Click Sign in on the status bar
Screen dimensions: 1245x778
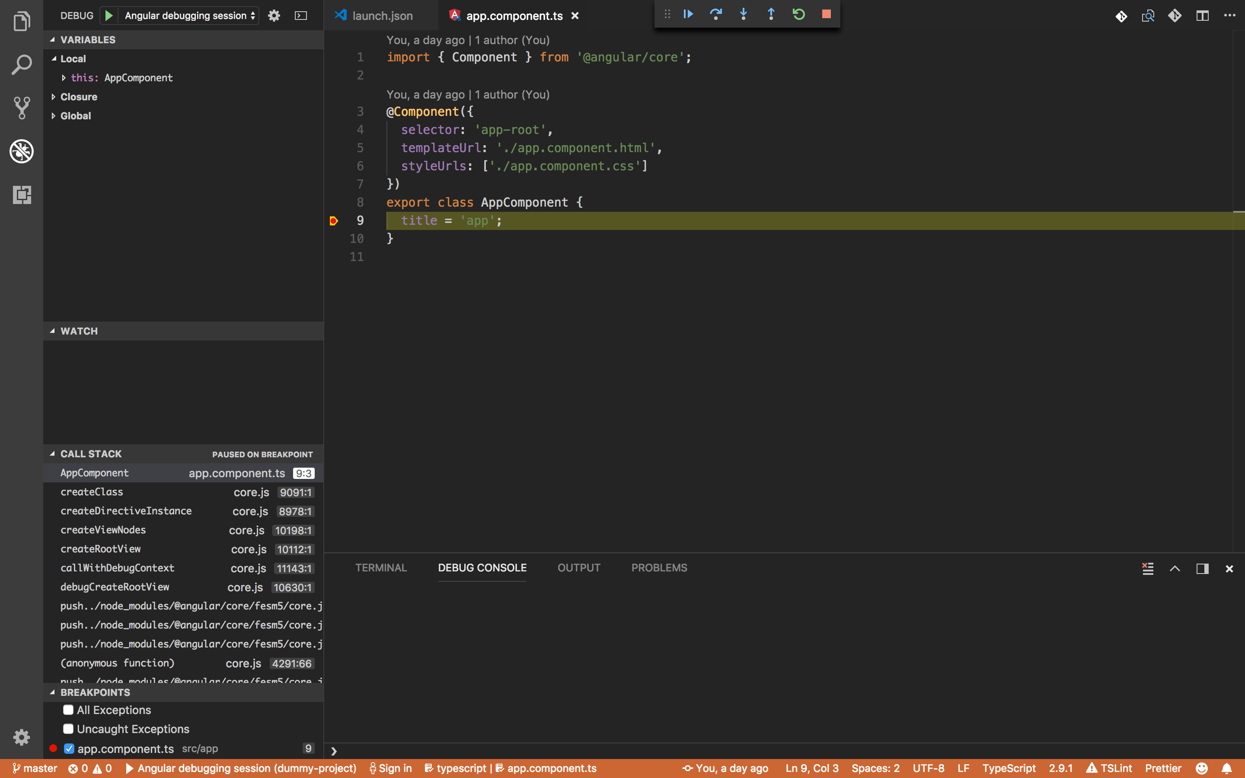[390, 768]
